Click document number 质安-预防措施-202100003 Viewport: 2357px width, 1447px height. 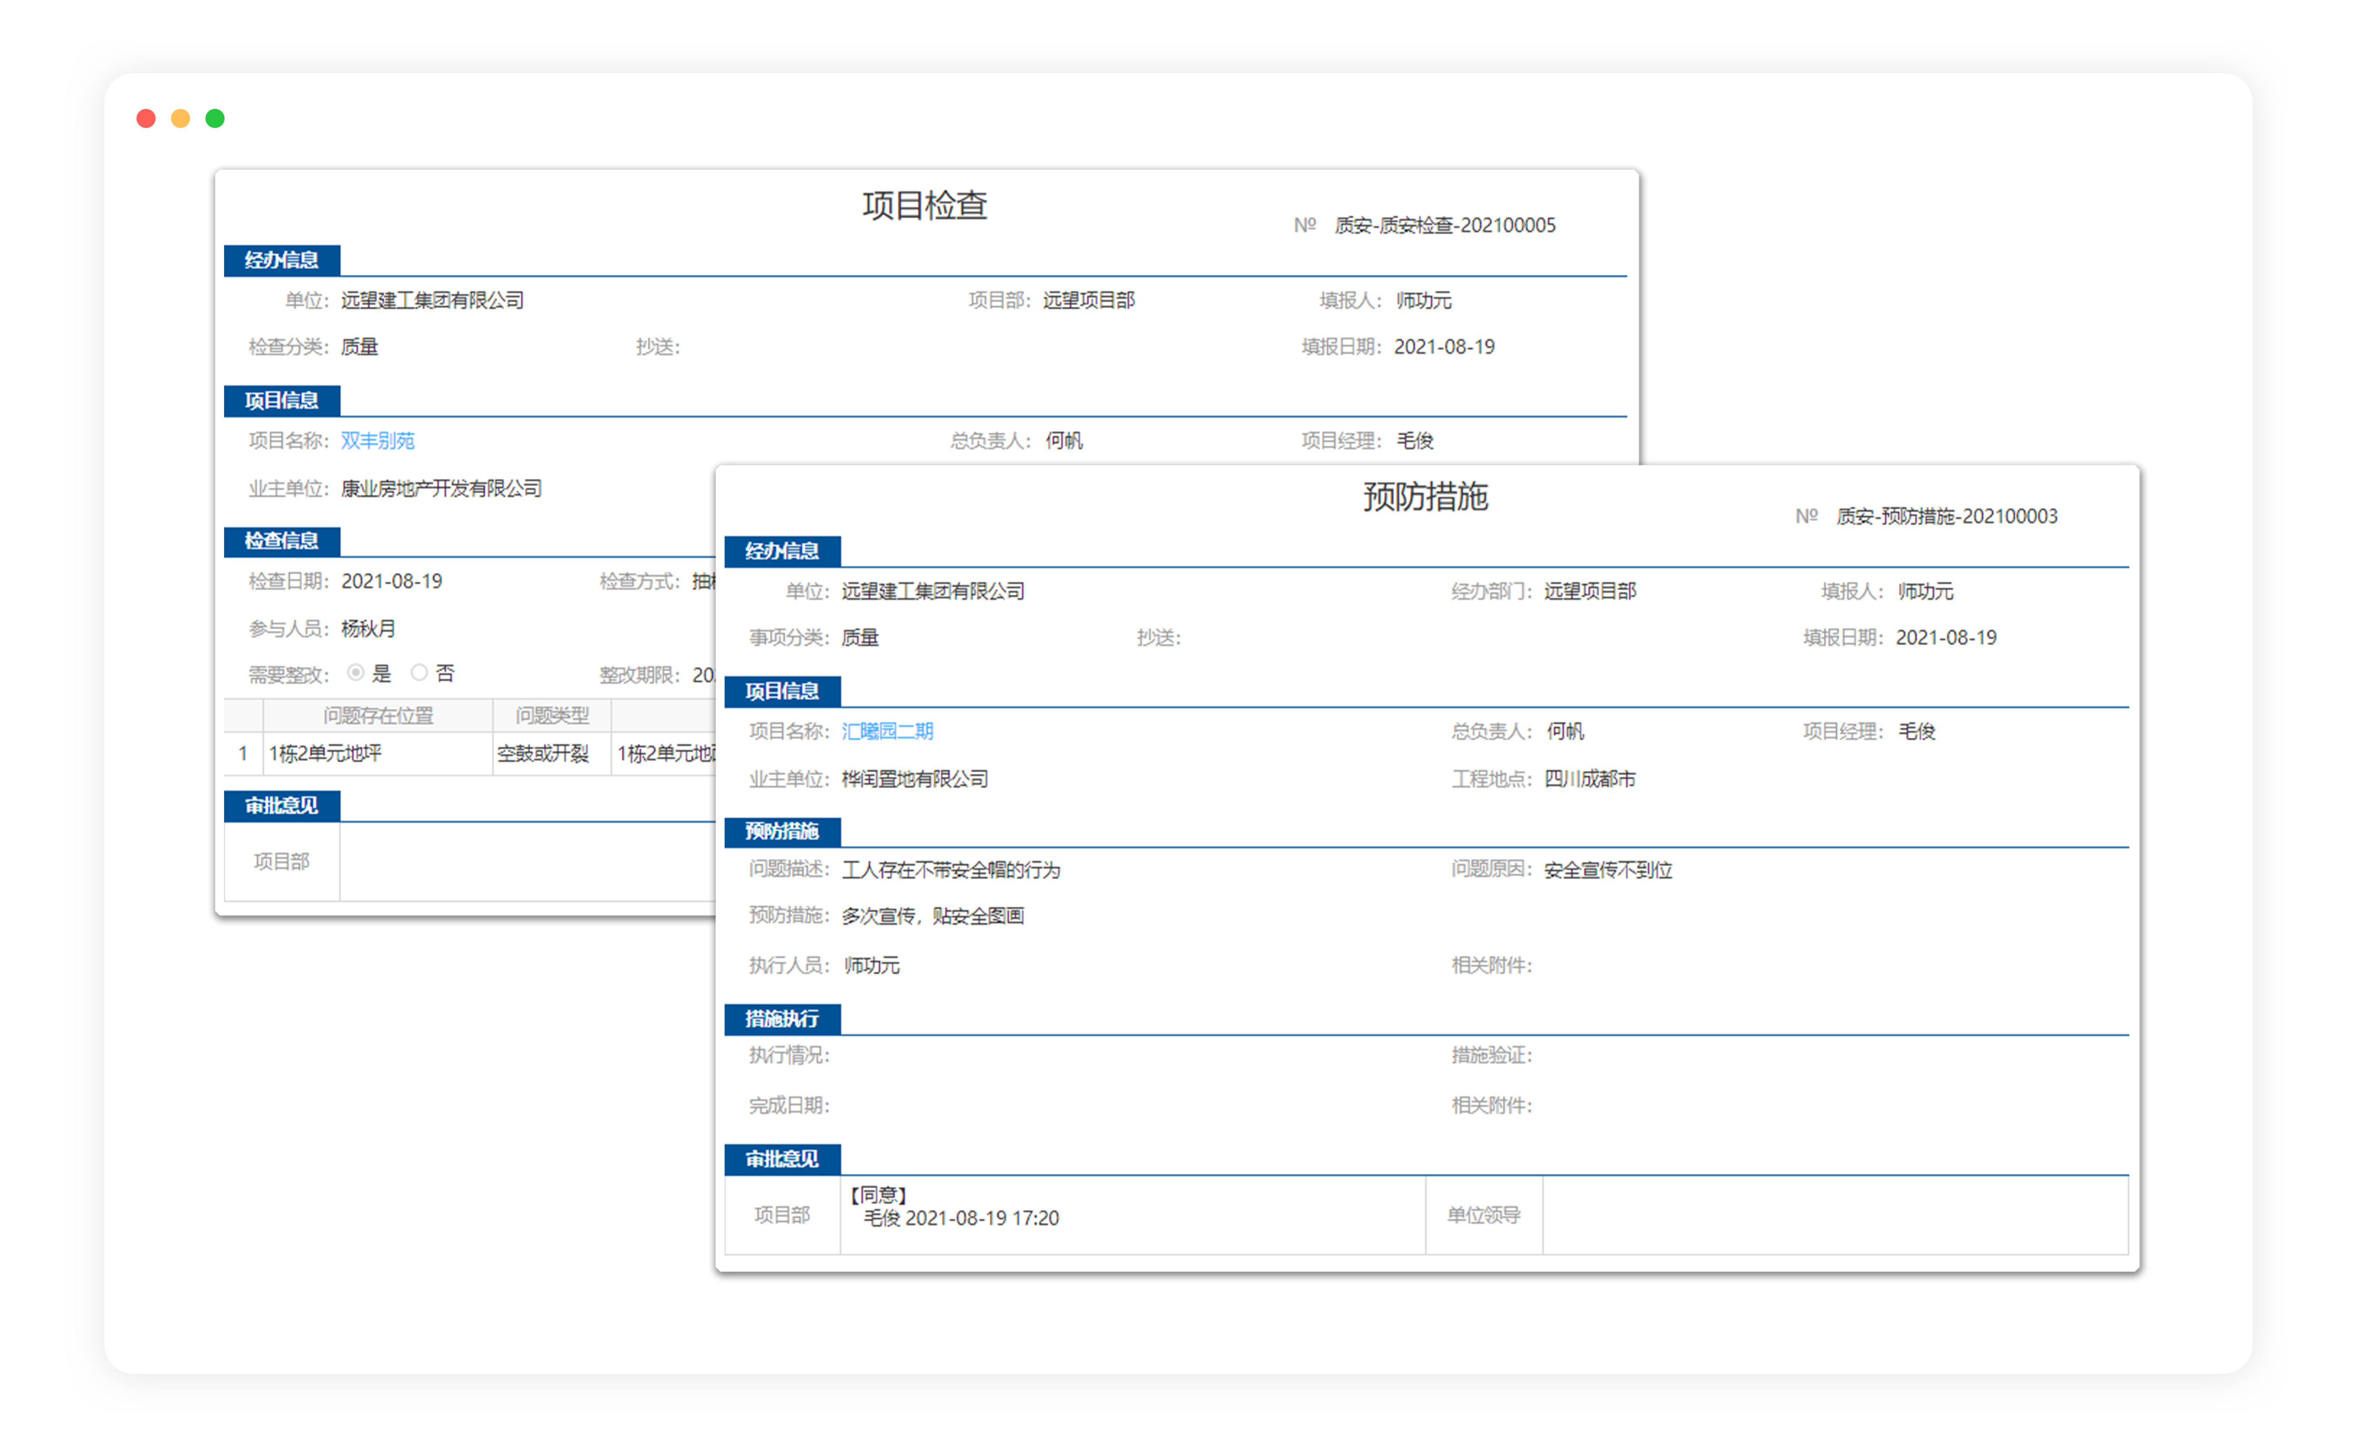[1946, 517]
